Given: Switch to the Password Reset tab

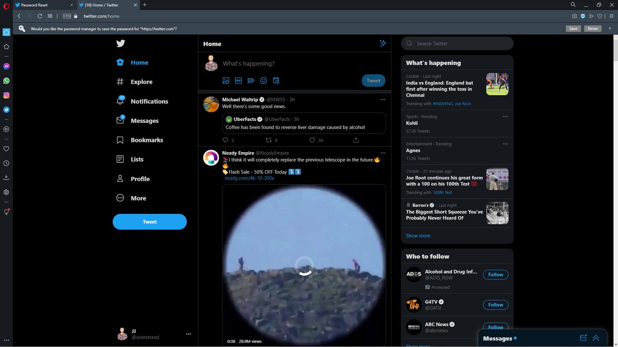Looking at the screenshot, I should tap(41, 5).
